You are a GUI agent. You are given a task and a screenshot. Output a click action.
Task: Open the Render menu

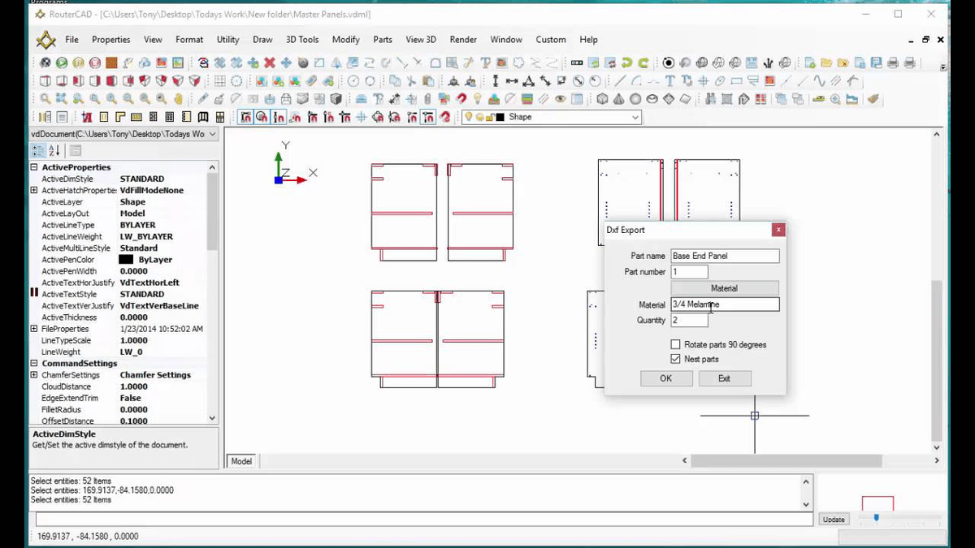463,39
